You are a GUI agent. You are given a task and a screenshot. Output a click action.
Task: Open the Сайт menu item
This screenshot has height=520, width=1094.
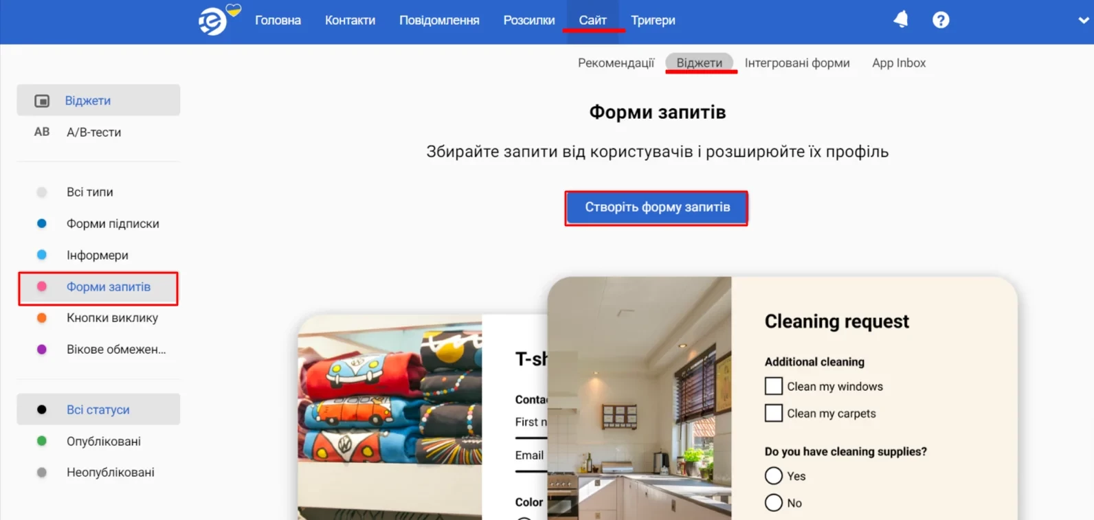coord(592,21)
